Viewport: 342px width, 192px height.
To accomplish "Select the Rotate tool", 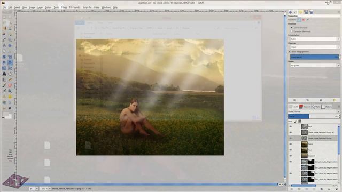I will pyautogui.click(x=4, y=57).
